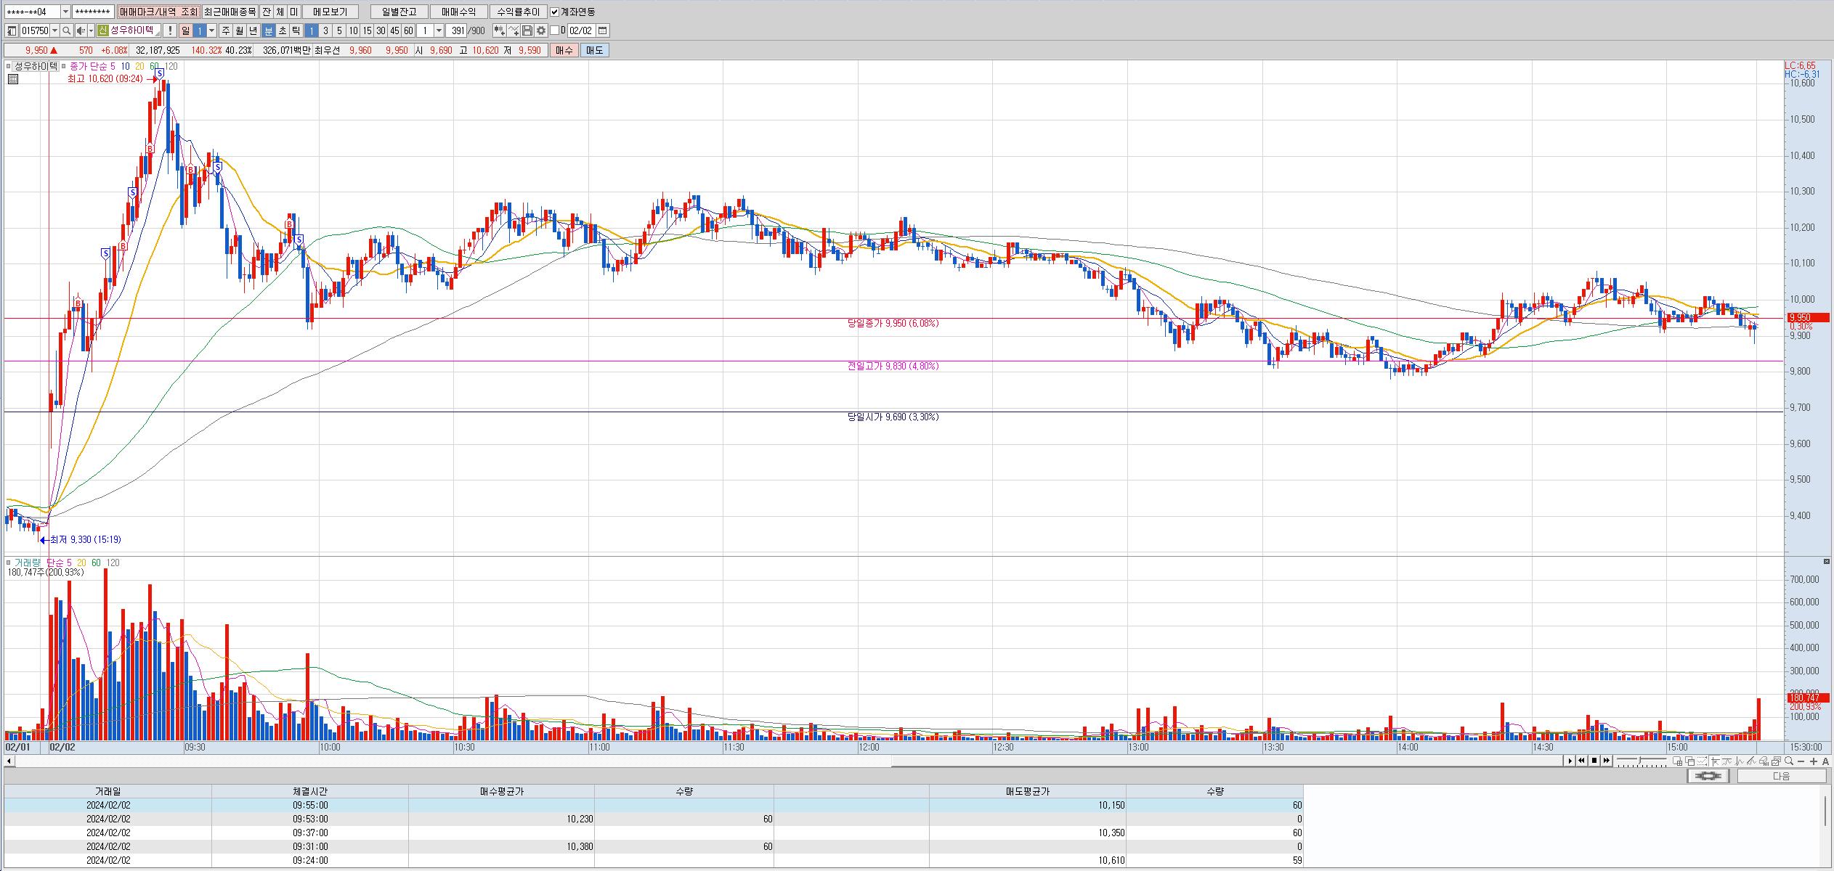
Task: Open the 일별잔고 tab
Action: tap(398, 12)
